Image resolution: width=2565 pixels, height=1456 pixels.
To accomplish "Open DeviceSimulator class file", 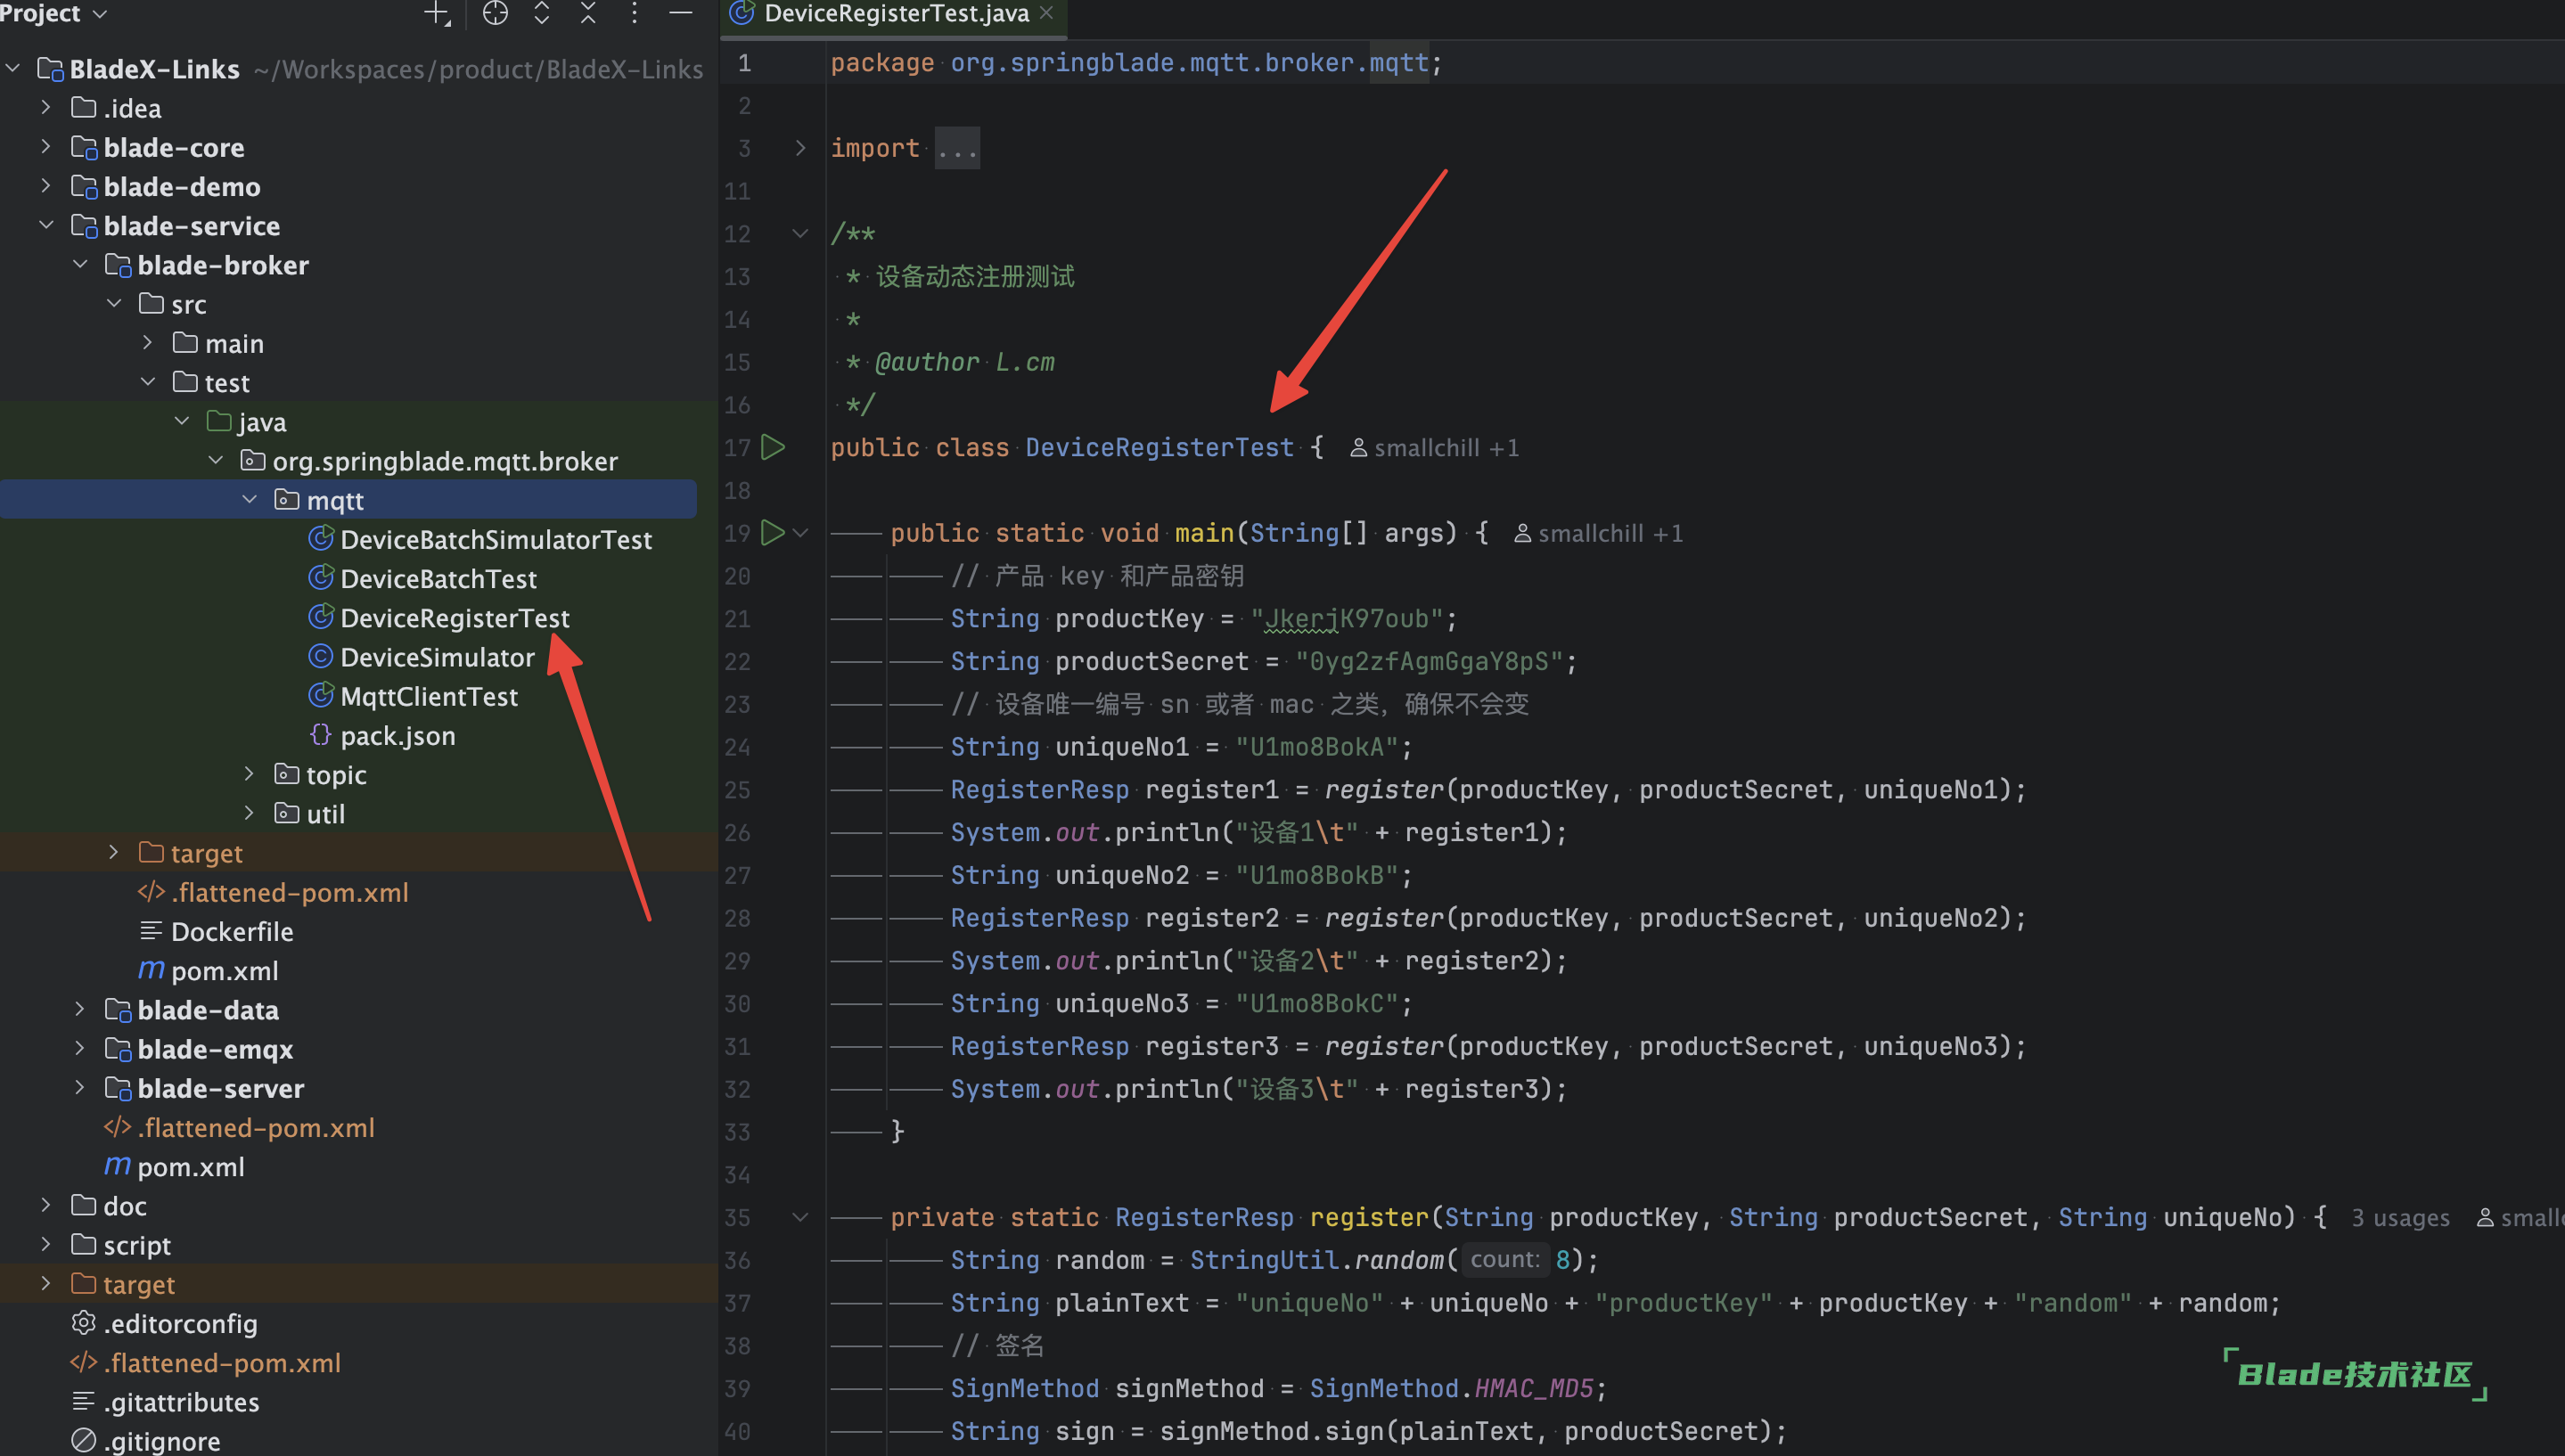I will click(x=437, y=657).
